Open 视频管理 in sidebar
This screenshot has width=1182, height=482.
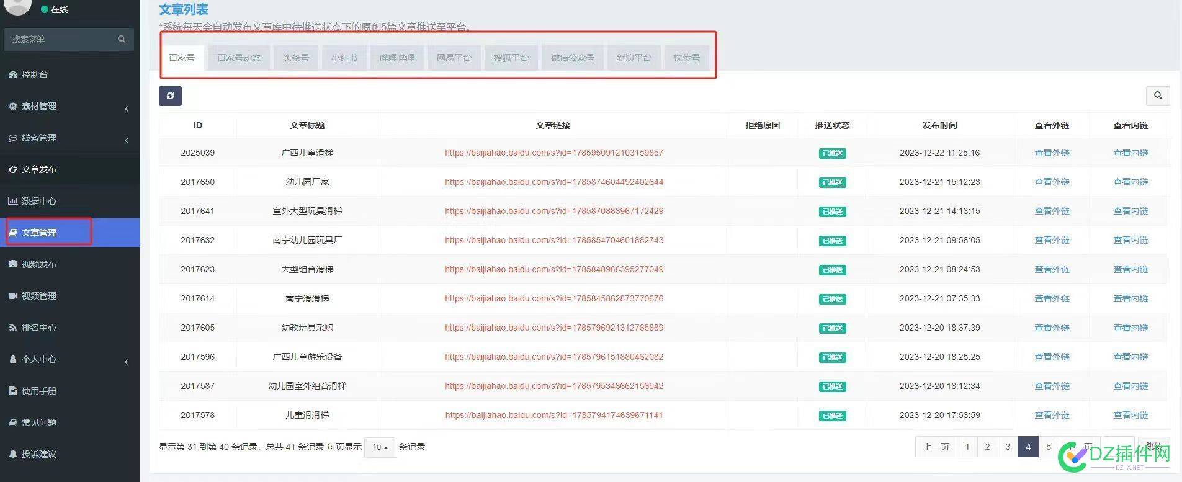click(x=70, y=296)
